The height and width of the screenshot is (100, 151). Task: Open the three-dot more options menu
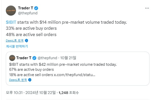[147, 8]
